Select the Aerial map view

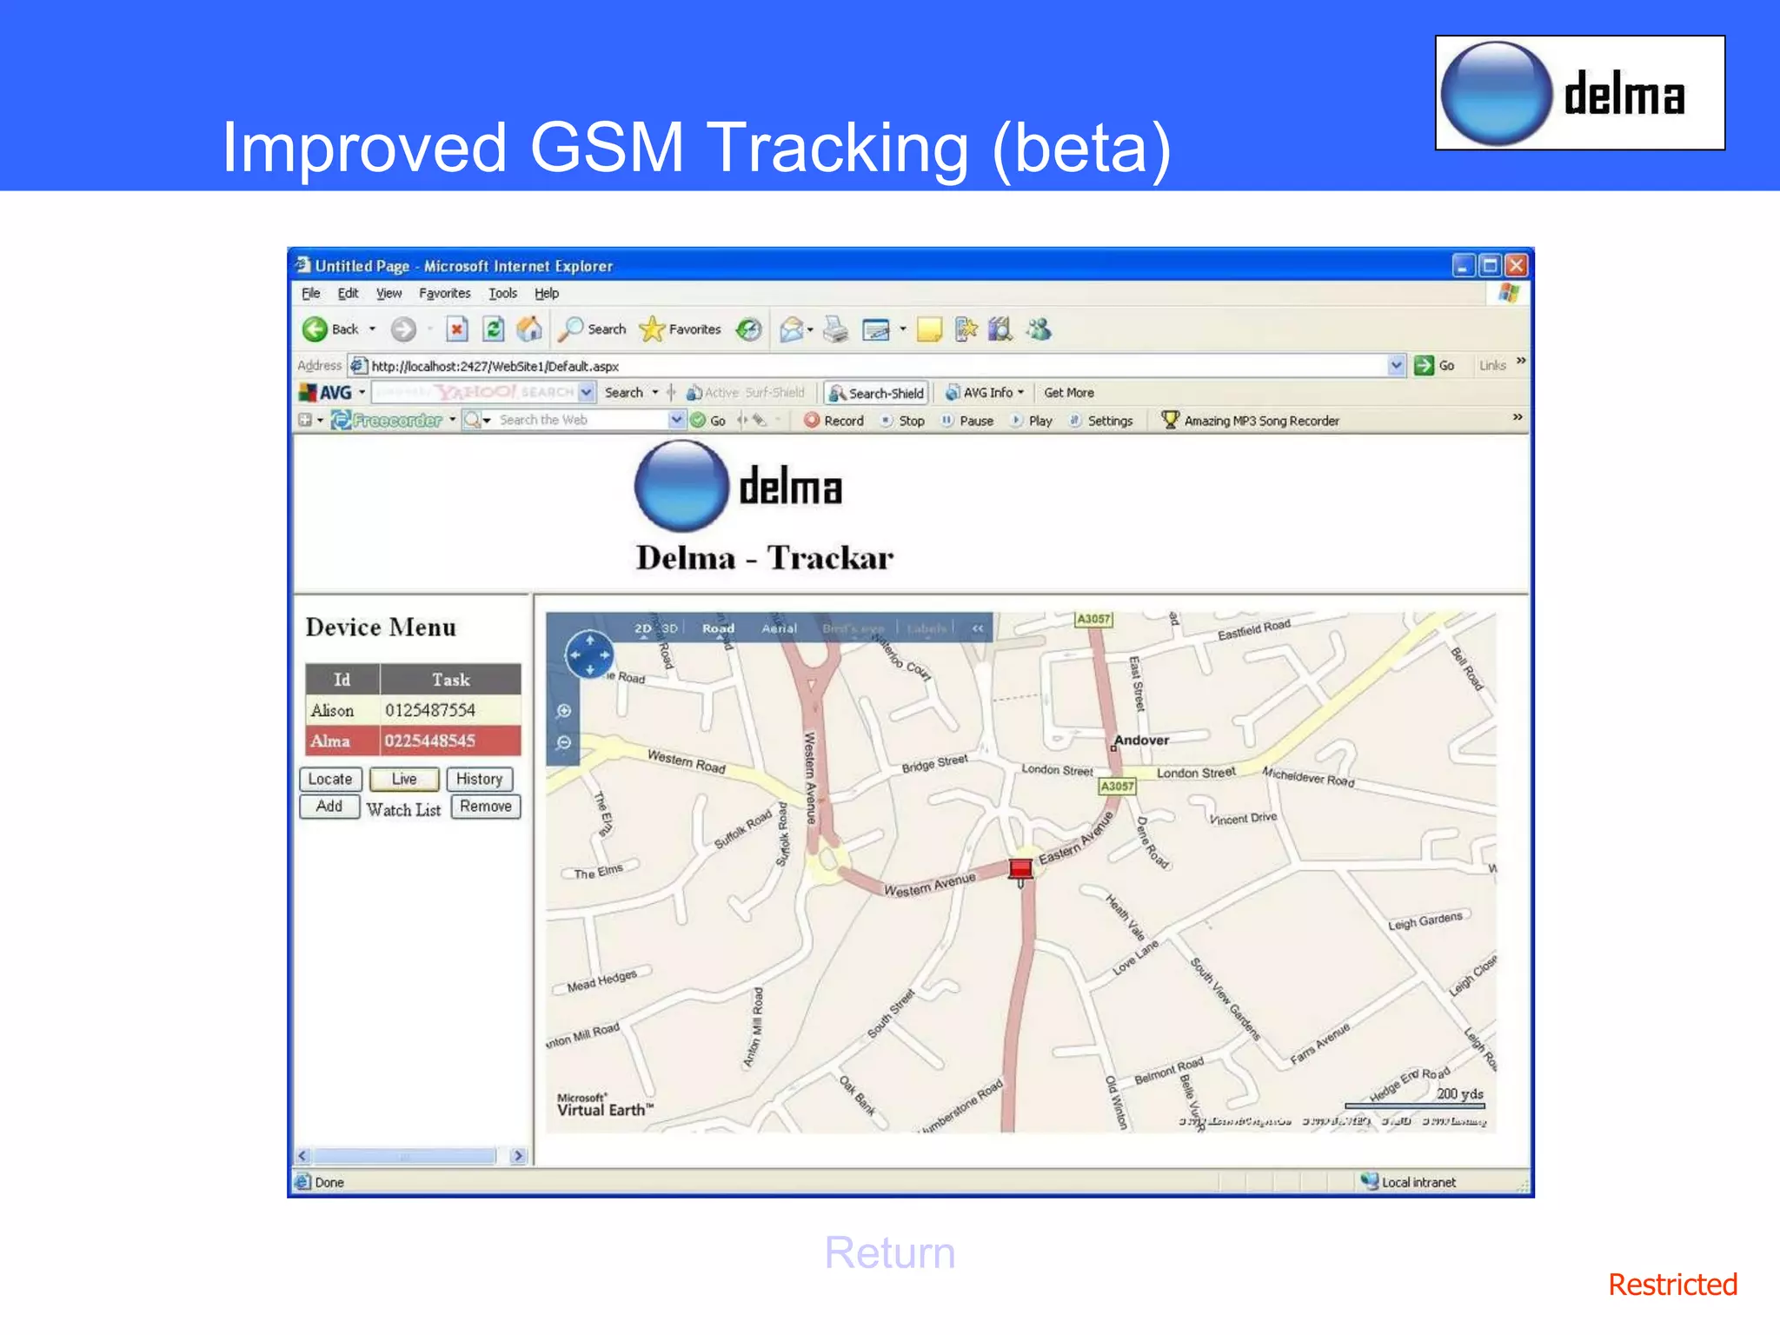[780, 628]
